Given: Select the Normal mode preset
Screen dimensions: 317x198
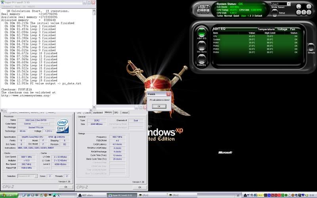Looking at the screenshot, I should [x=227, y=15].
